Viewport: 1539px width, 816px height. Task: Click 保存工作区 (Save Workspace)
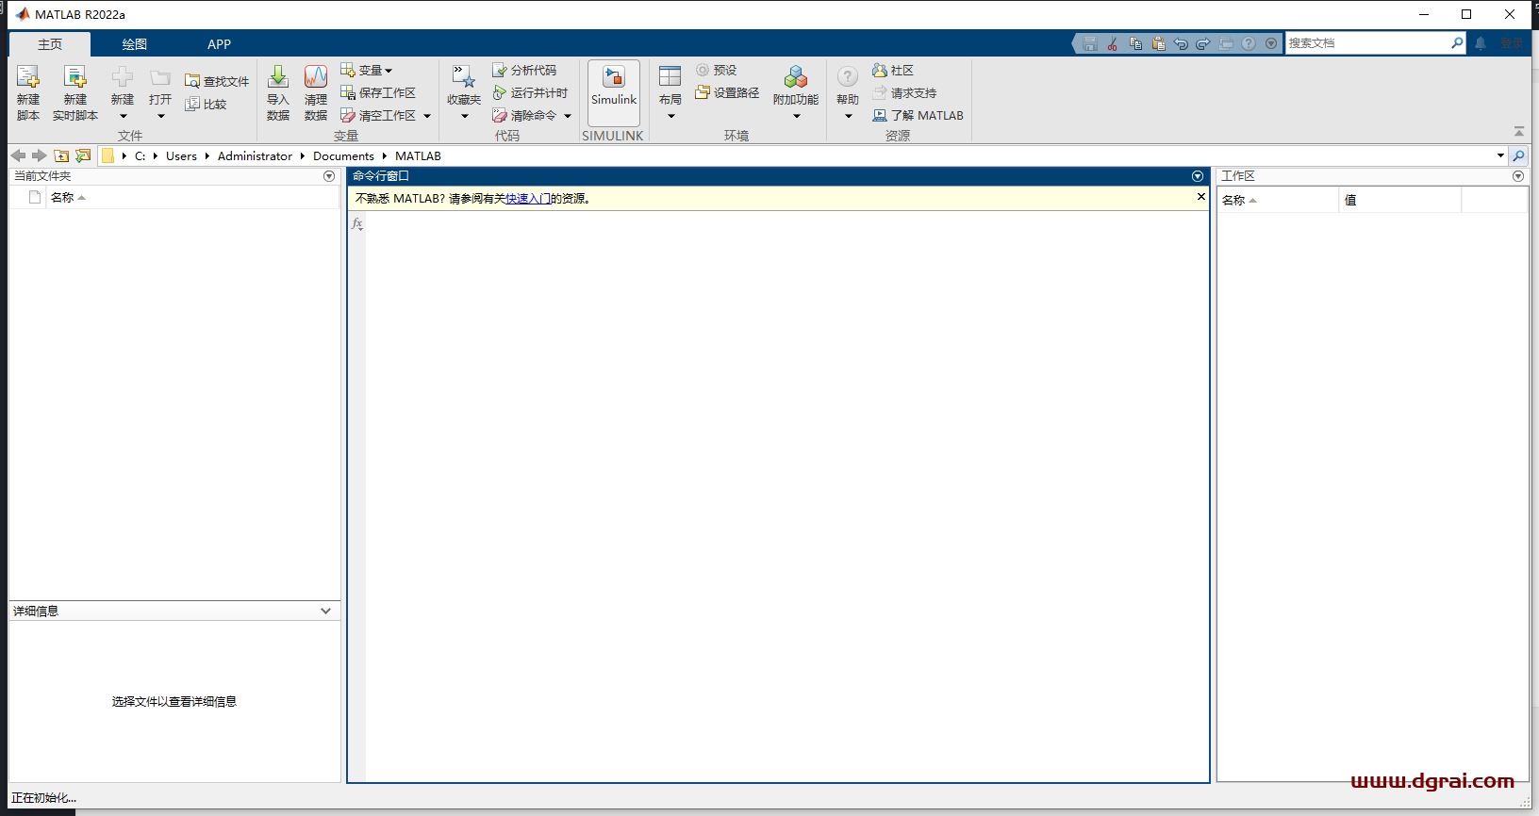pos(378,93)
